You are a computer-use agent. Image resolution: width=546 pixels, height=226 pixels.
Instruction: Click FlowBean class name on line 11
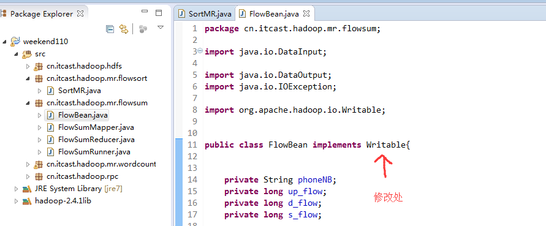288,145
